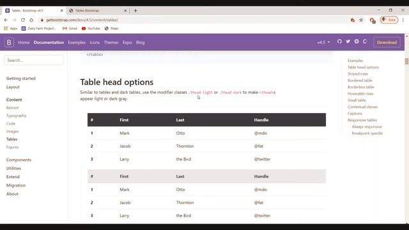Open Themes in navbar
Viewport: 409px width, 230px height.
tap(111, 42)
